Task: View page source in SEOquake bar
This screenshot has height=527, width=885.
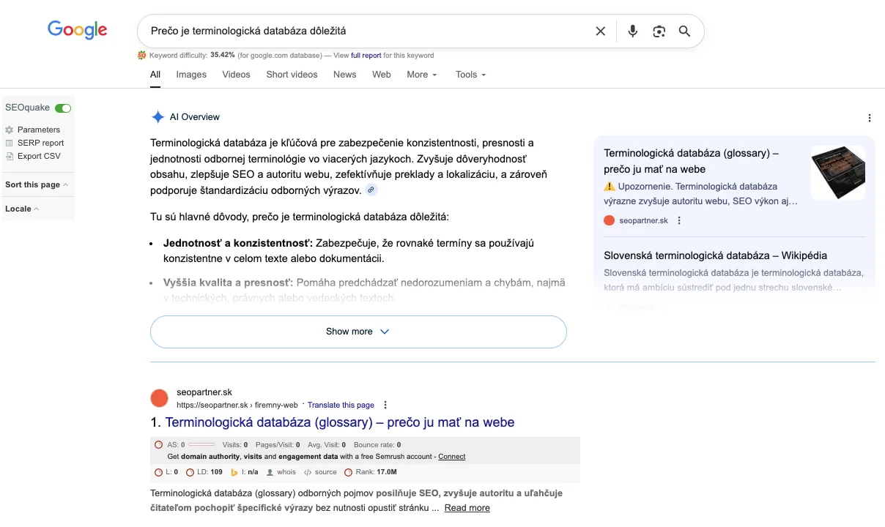Action: pyautogui.click(x=321, y=472)
